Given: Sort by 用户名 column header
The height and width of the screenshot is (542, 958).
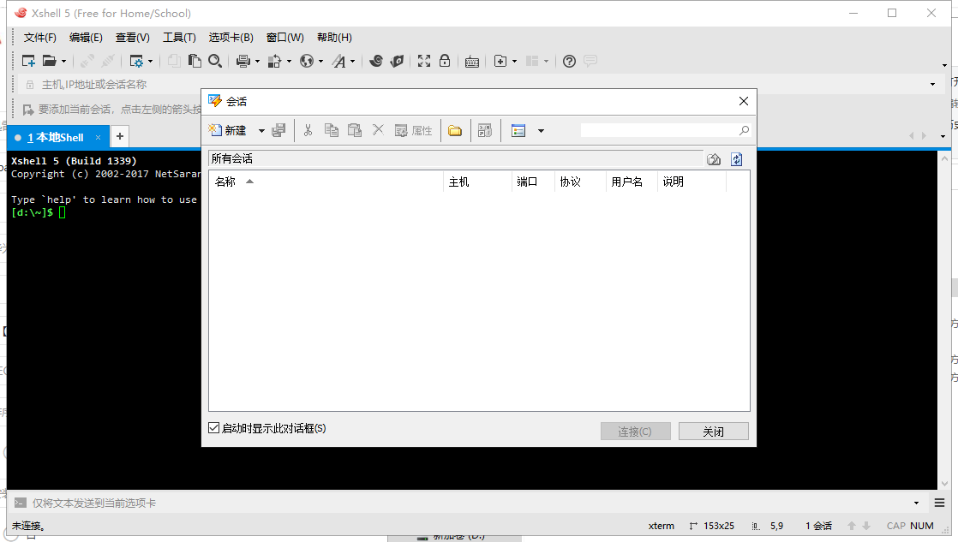Looking at the screenshot, I should click(632, 182).
